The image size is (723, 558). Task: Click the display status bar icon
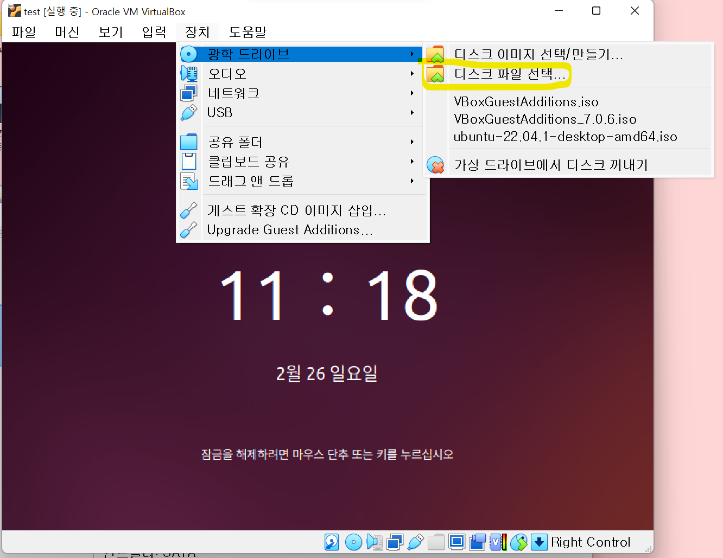[x=456, y=542]
